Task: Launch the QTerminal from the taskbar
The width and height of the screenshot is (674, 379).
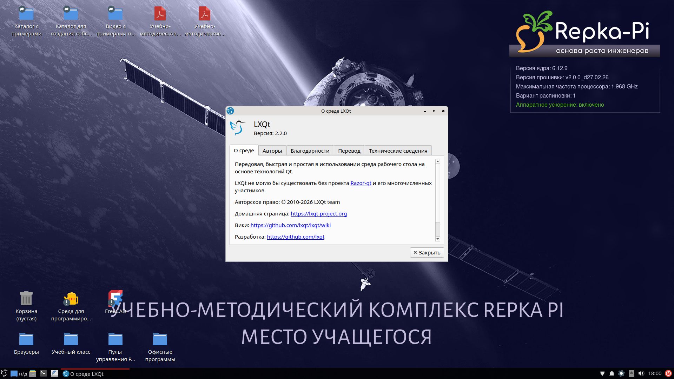Action: 43,374
